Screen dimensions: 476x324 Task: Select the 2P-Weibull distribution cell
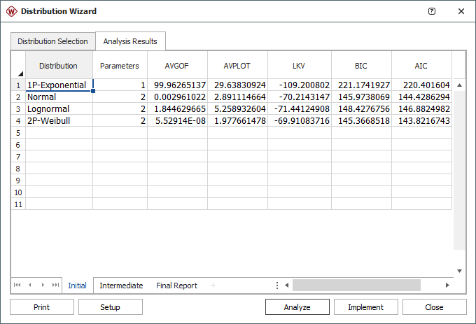click(59, 121)
